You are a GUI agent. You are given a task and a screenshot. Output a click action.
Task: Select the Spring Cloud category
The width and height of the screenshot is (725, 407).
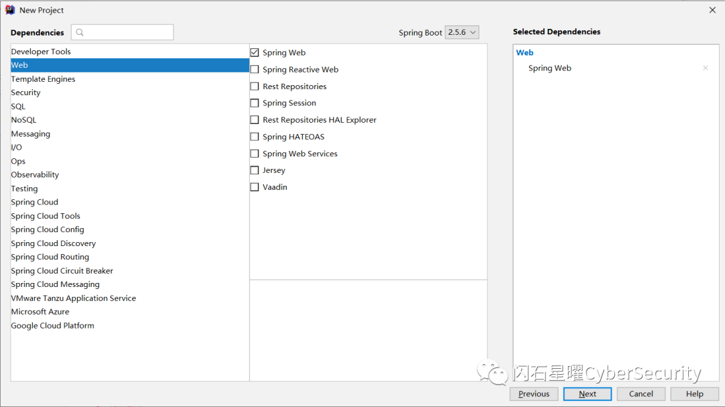pyautogui.click(x=130, y=202)
